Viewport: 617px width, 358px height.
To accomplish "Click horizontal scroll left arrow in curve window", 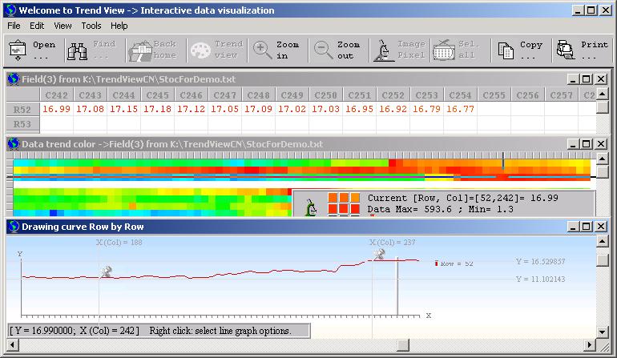I will tap(13, 345).
